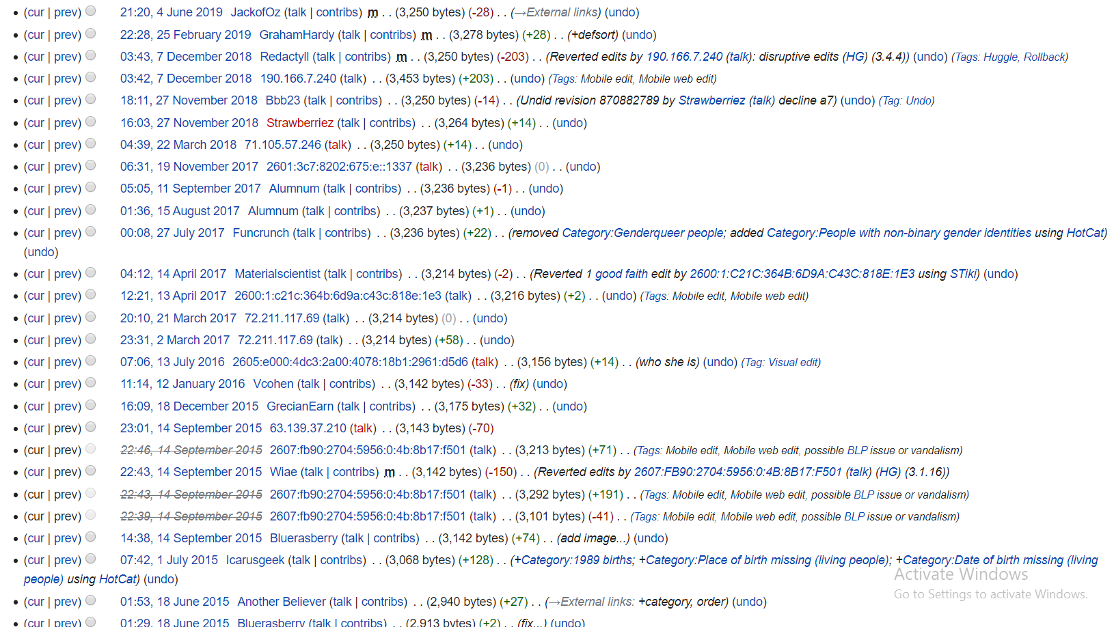Select radio button for 07:42, 1 July 2015 revision
The image size is (1114, 627).
click(x=90, y=559)
